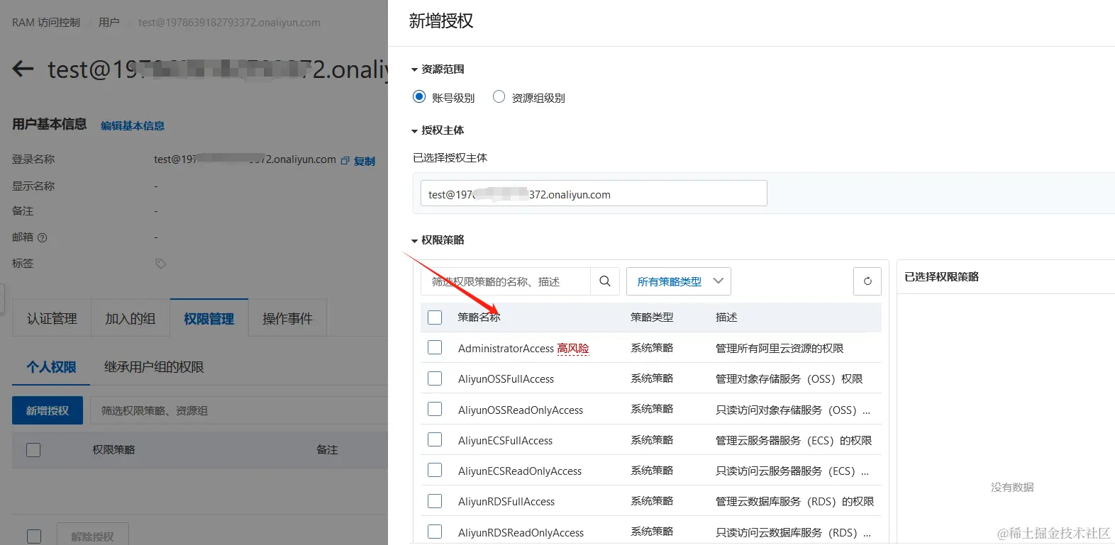The height and width of the screenshot is (545, 1115).
Task: Click the 复制 link next to login name
Action: point(365,161)
